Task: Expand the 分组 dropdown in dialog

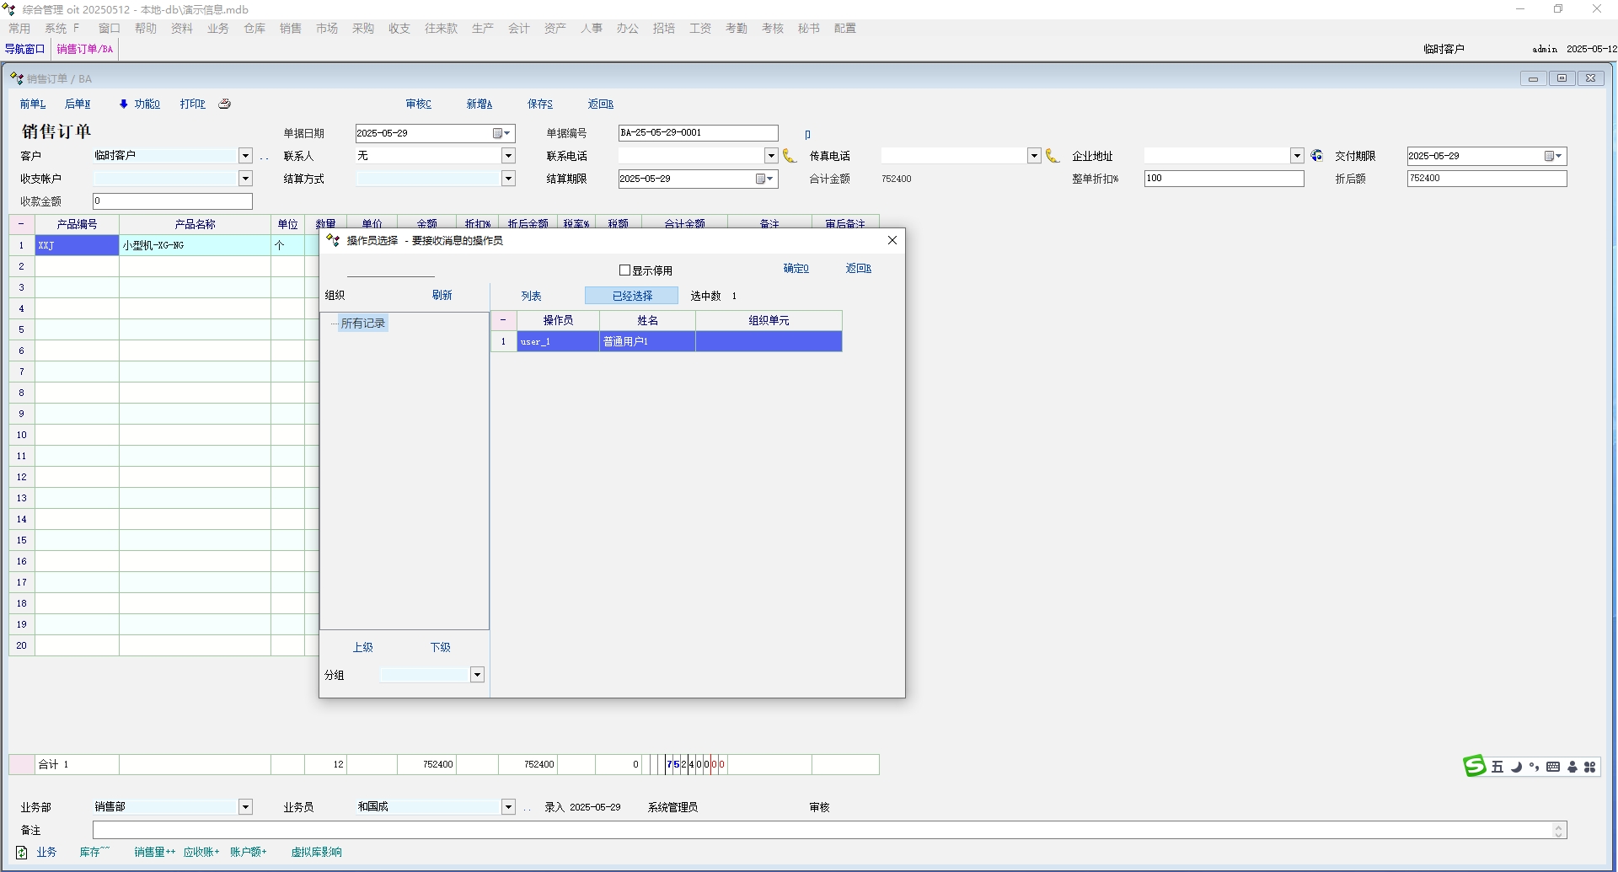Action: [x=477, y=675]
